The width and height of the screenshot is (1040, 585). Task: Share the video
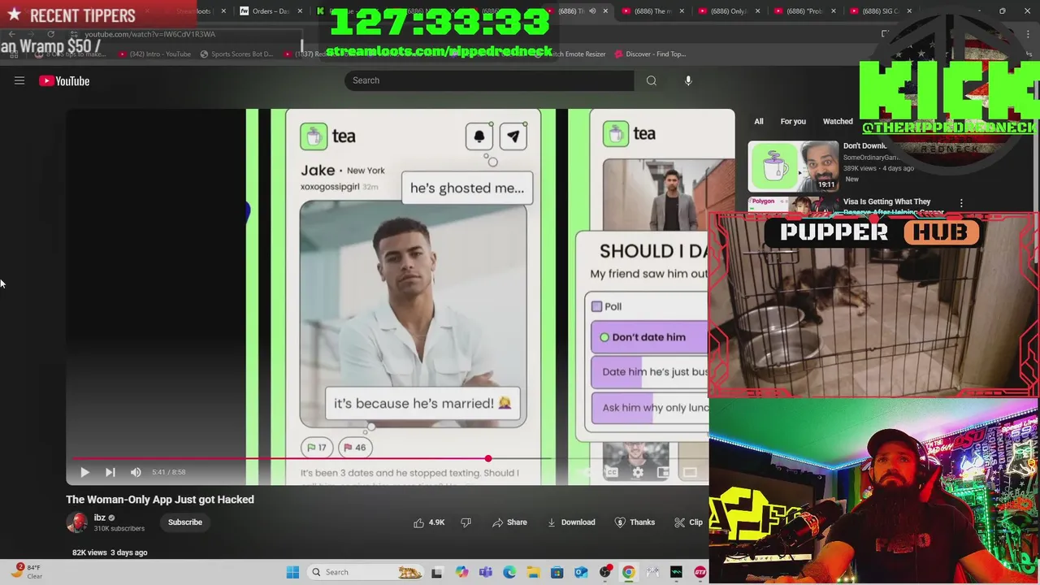[509, 522]
